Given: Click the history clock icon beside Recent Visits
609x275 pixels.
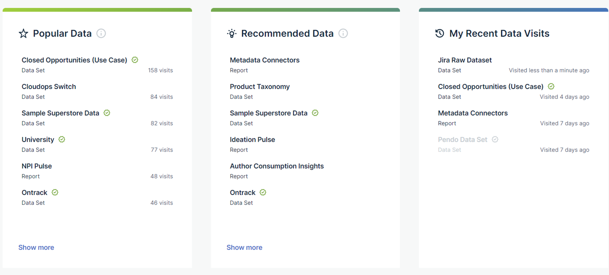Looking at the screenshot, I should (x=439, y=34).
